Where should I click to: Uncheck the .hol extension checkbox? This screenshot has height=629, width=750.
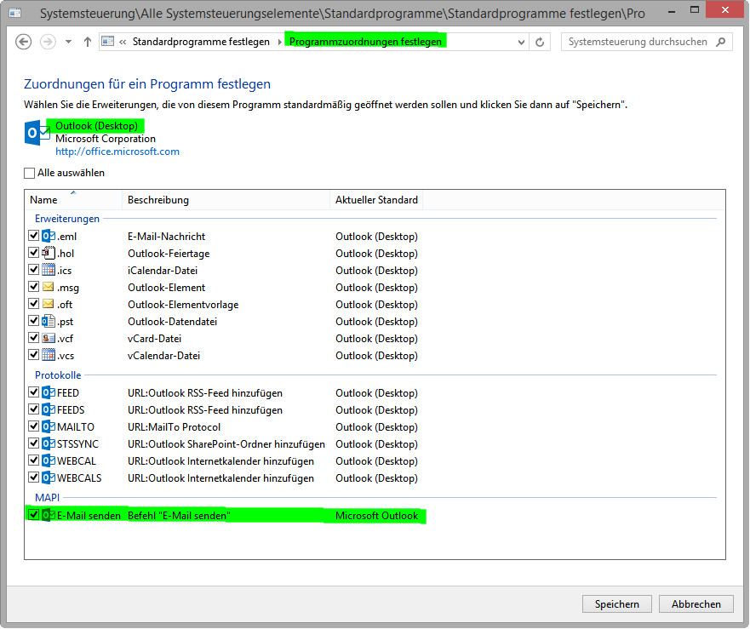point(33,253)
